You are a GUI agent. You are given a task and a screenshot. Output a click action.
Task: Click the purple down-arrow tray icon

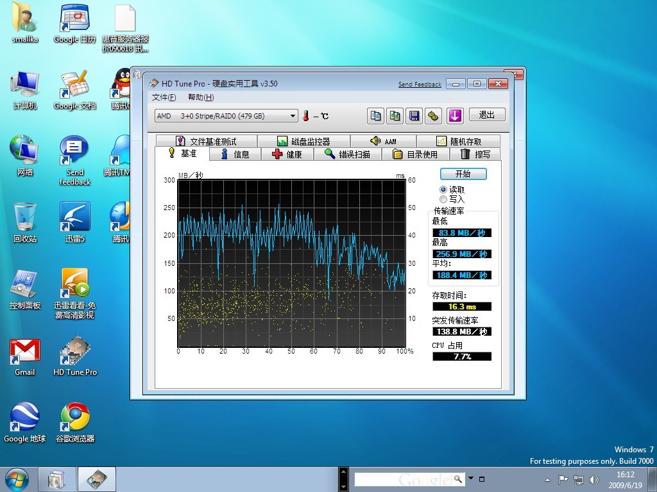click(455, 116)
